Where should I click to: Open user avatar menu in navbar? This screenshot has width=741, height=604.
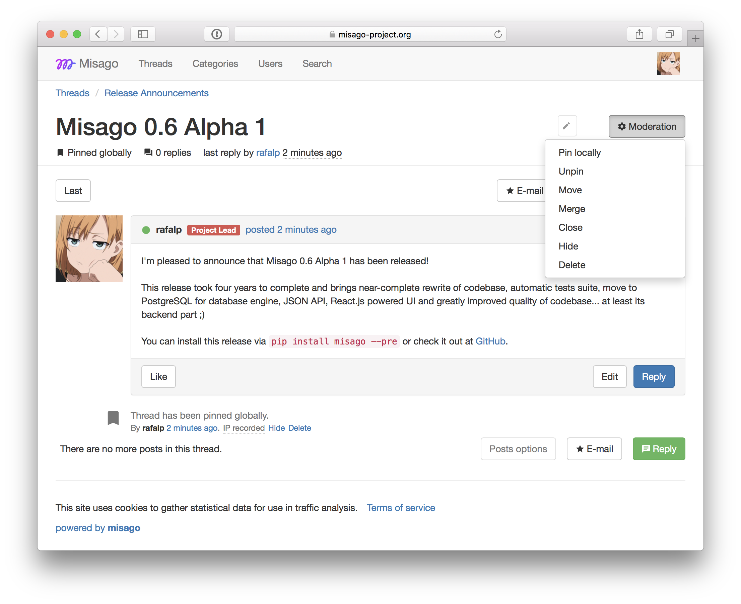668,64
